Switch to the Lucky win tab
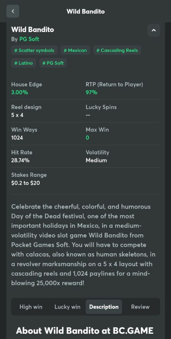The width and height of the screenshot is (171, 339). [67, 307]
